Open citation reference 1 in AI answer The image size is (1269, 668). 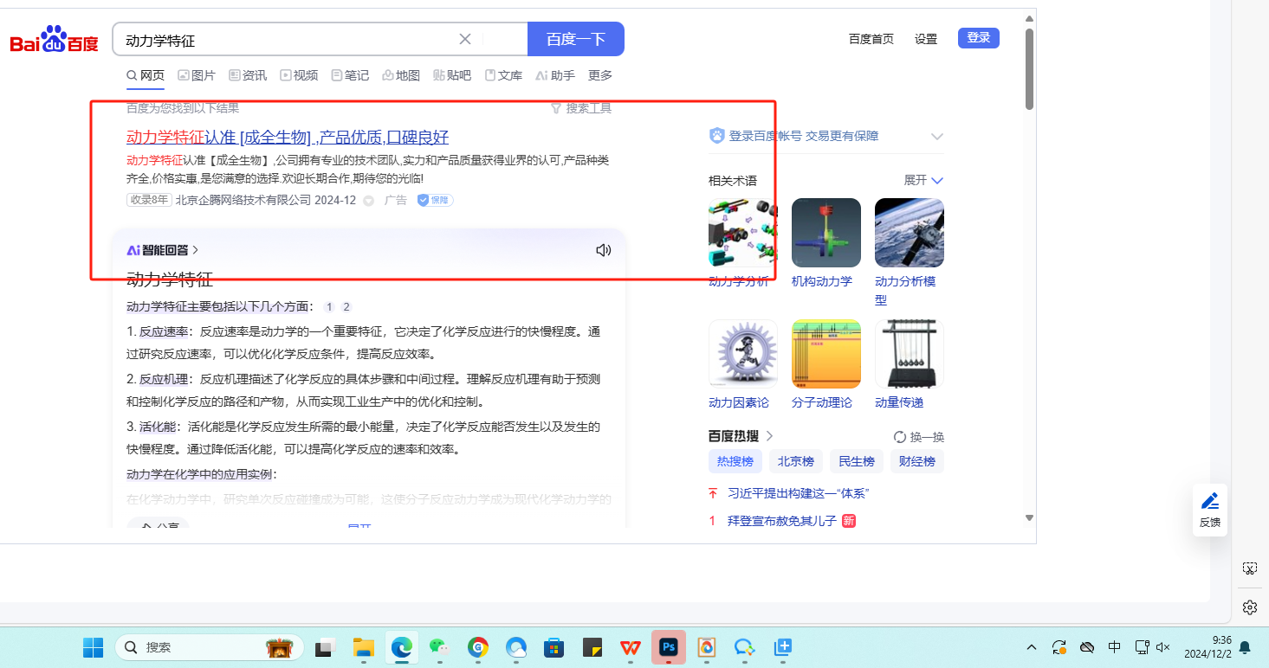[329, 306]
